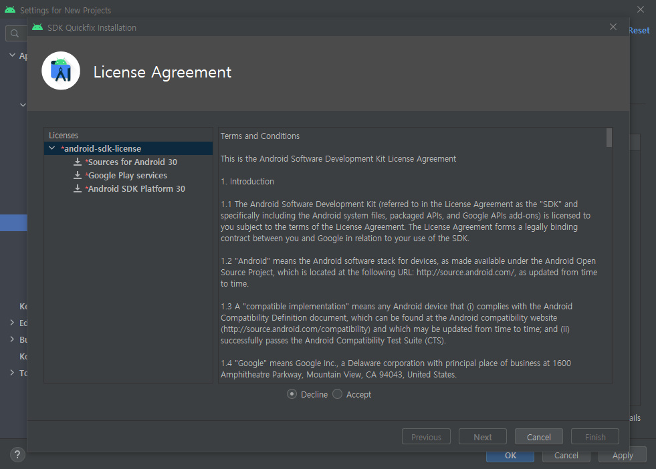Click Cancel in Settings for New Projects window
Viewport: 656px width, 469px height.
pyautogui.click(x=566, y=456)
